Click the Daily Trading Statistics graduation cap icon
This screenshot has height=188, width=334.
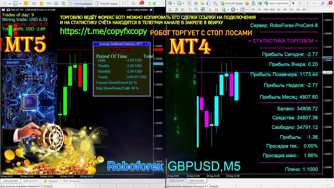[151, 10]
